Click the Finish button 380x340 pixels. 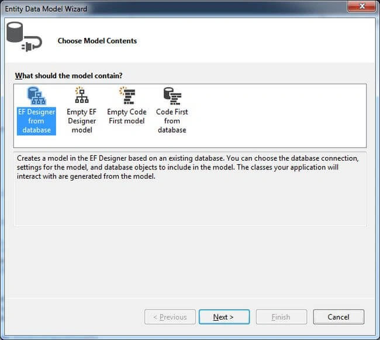click(281, 317)
